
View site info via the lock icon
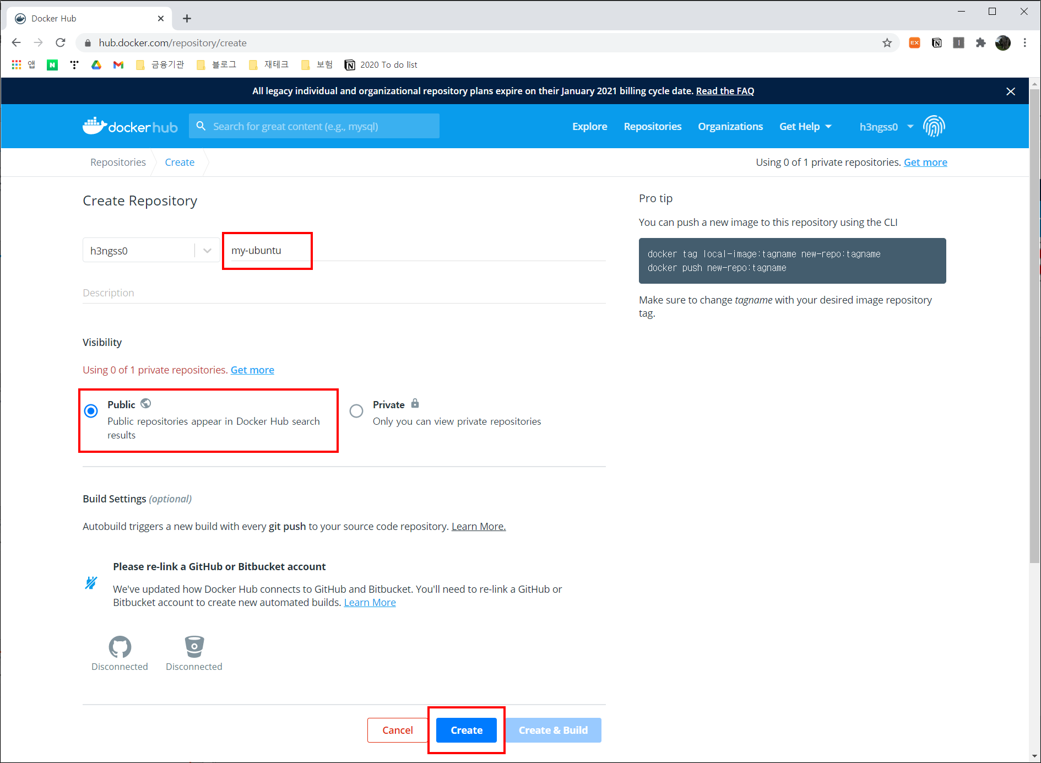tap(88, 43)
